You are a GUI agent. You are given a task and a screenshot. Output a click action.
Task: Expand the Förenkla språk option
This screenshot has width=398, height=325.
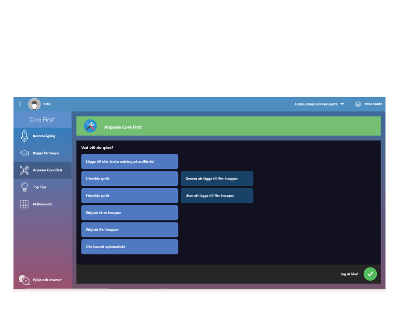tap(129, 195)
